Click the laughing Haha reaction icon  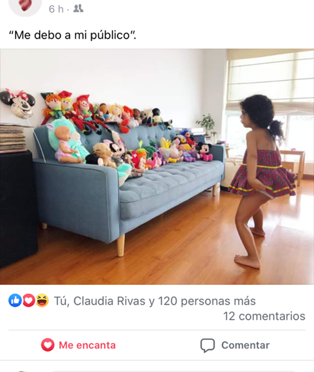(x=42, y=300)
